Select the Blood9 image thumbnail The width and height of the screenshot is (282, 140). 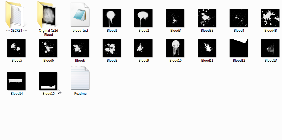pos(143,48)
